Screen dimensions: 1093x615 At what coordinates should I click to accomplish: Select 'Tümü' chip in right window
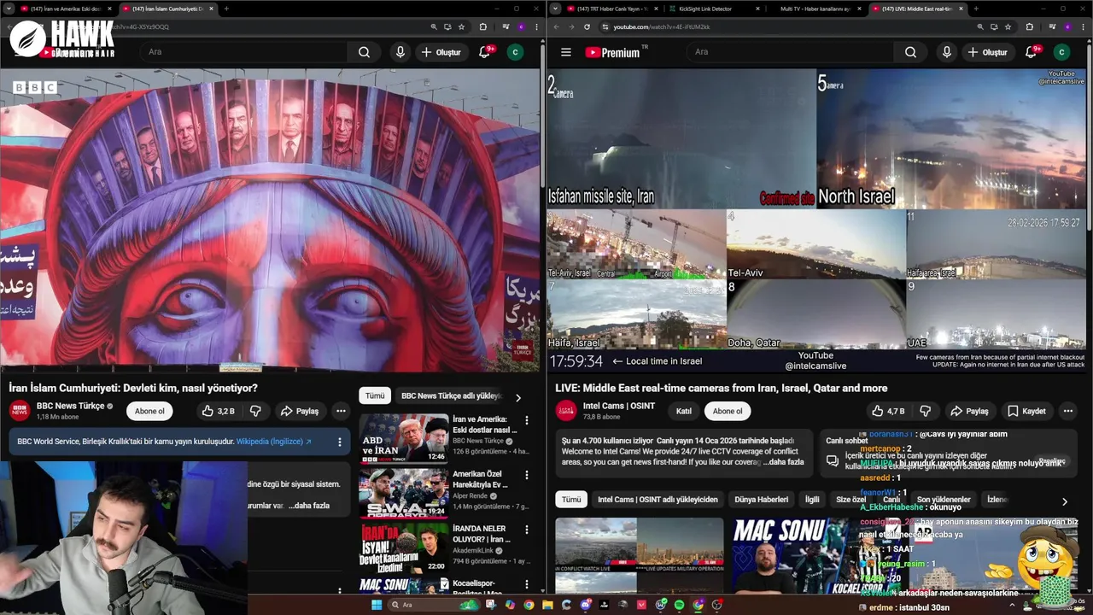(x=571, y=499)
